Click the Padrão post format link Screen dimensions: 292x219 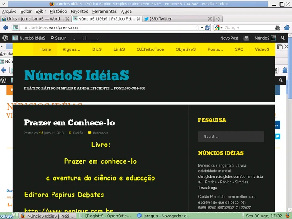point(78,133)
